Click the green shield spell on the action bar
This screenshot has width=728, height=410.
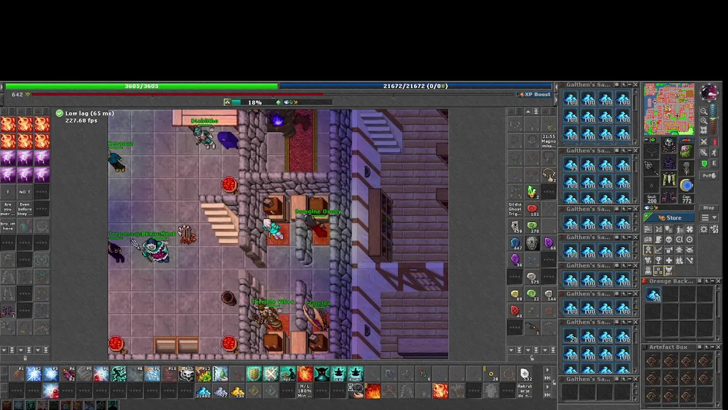click(254, 374)
